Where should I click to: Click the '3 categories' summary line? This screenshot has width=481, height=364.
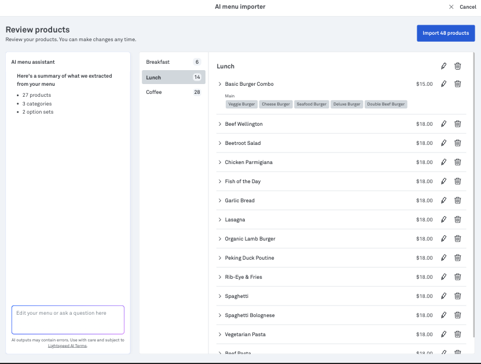pyautogui.click(x=37, y=104)
